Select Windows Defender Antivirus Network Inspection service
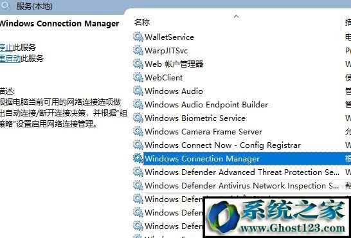This screenshot has height=238, width=351. pyautogui.click(x=242, y=185)
